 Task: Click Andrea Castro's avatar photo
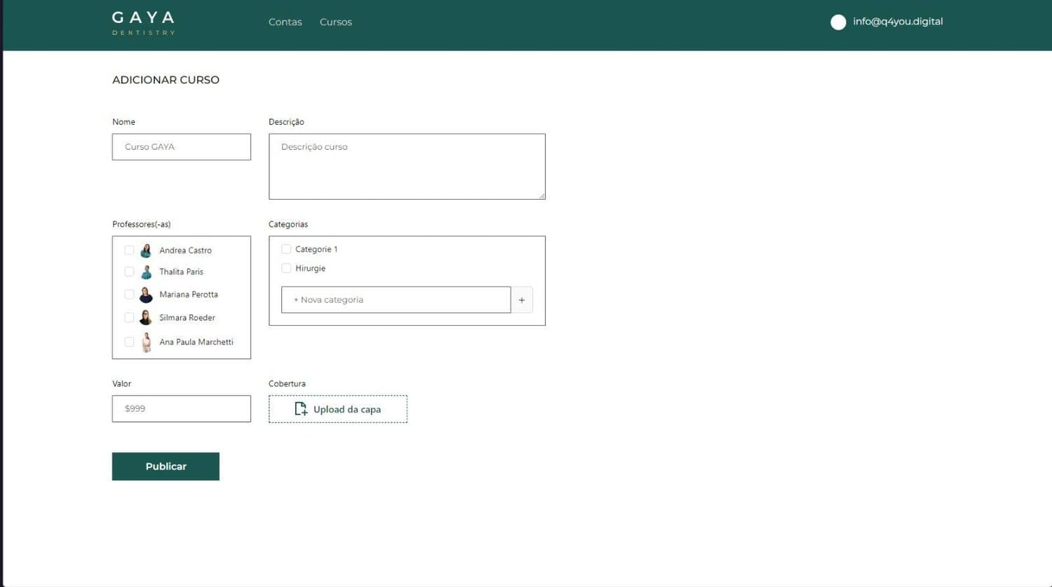tap(146, 251)
